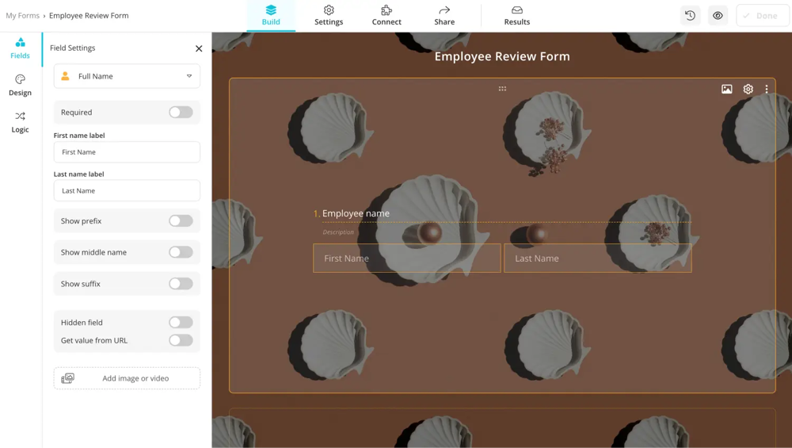This screenshot has height=448, width=792.
Task: Enable the Required toggle
Action: (x=181, y=113)
